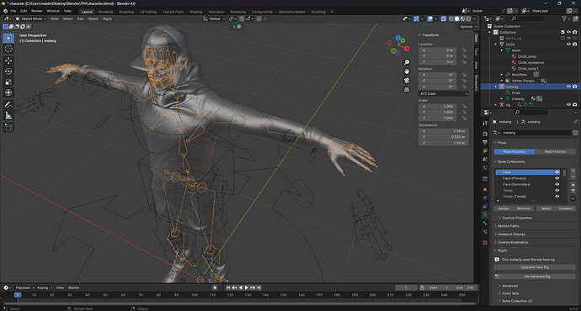
Task: Activate the 3D Cursor tool
Action: coord(8,49)
